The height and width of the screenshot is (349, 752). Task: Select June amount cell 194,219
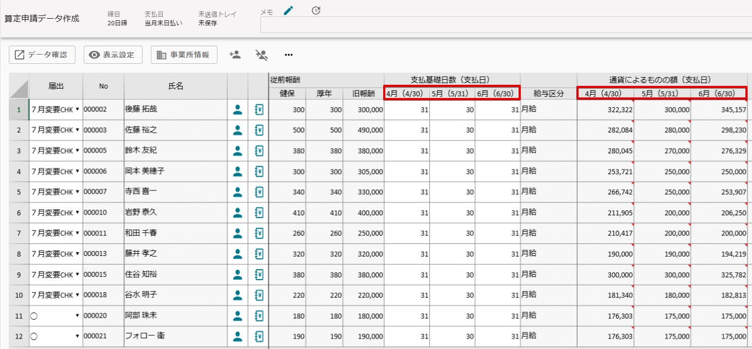[x=719, y=254]
